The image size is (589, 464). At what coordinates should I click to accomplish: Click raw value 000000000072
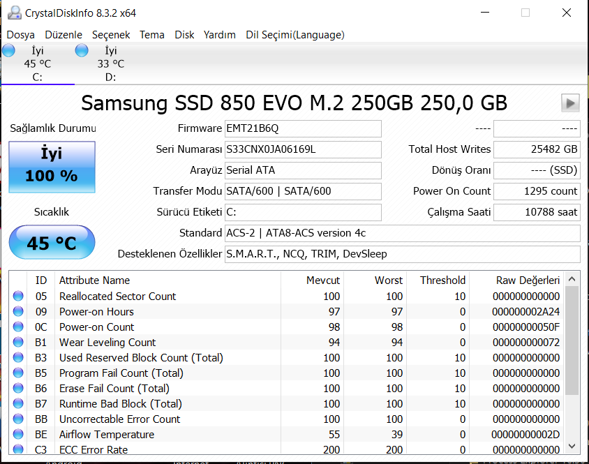[x=526, y=343]
